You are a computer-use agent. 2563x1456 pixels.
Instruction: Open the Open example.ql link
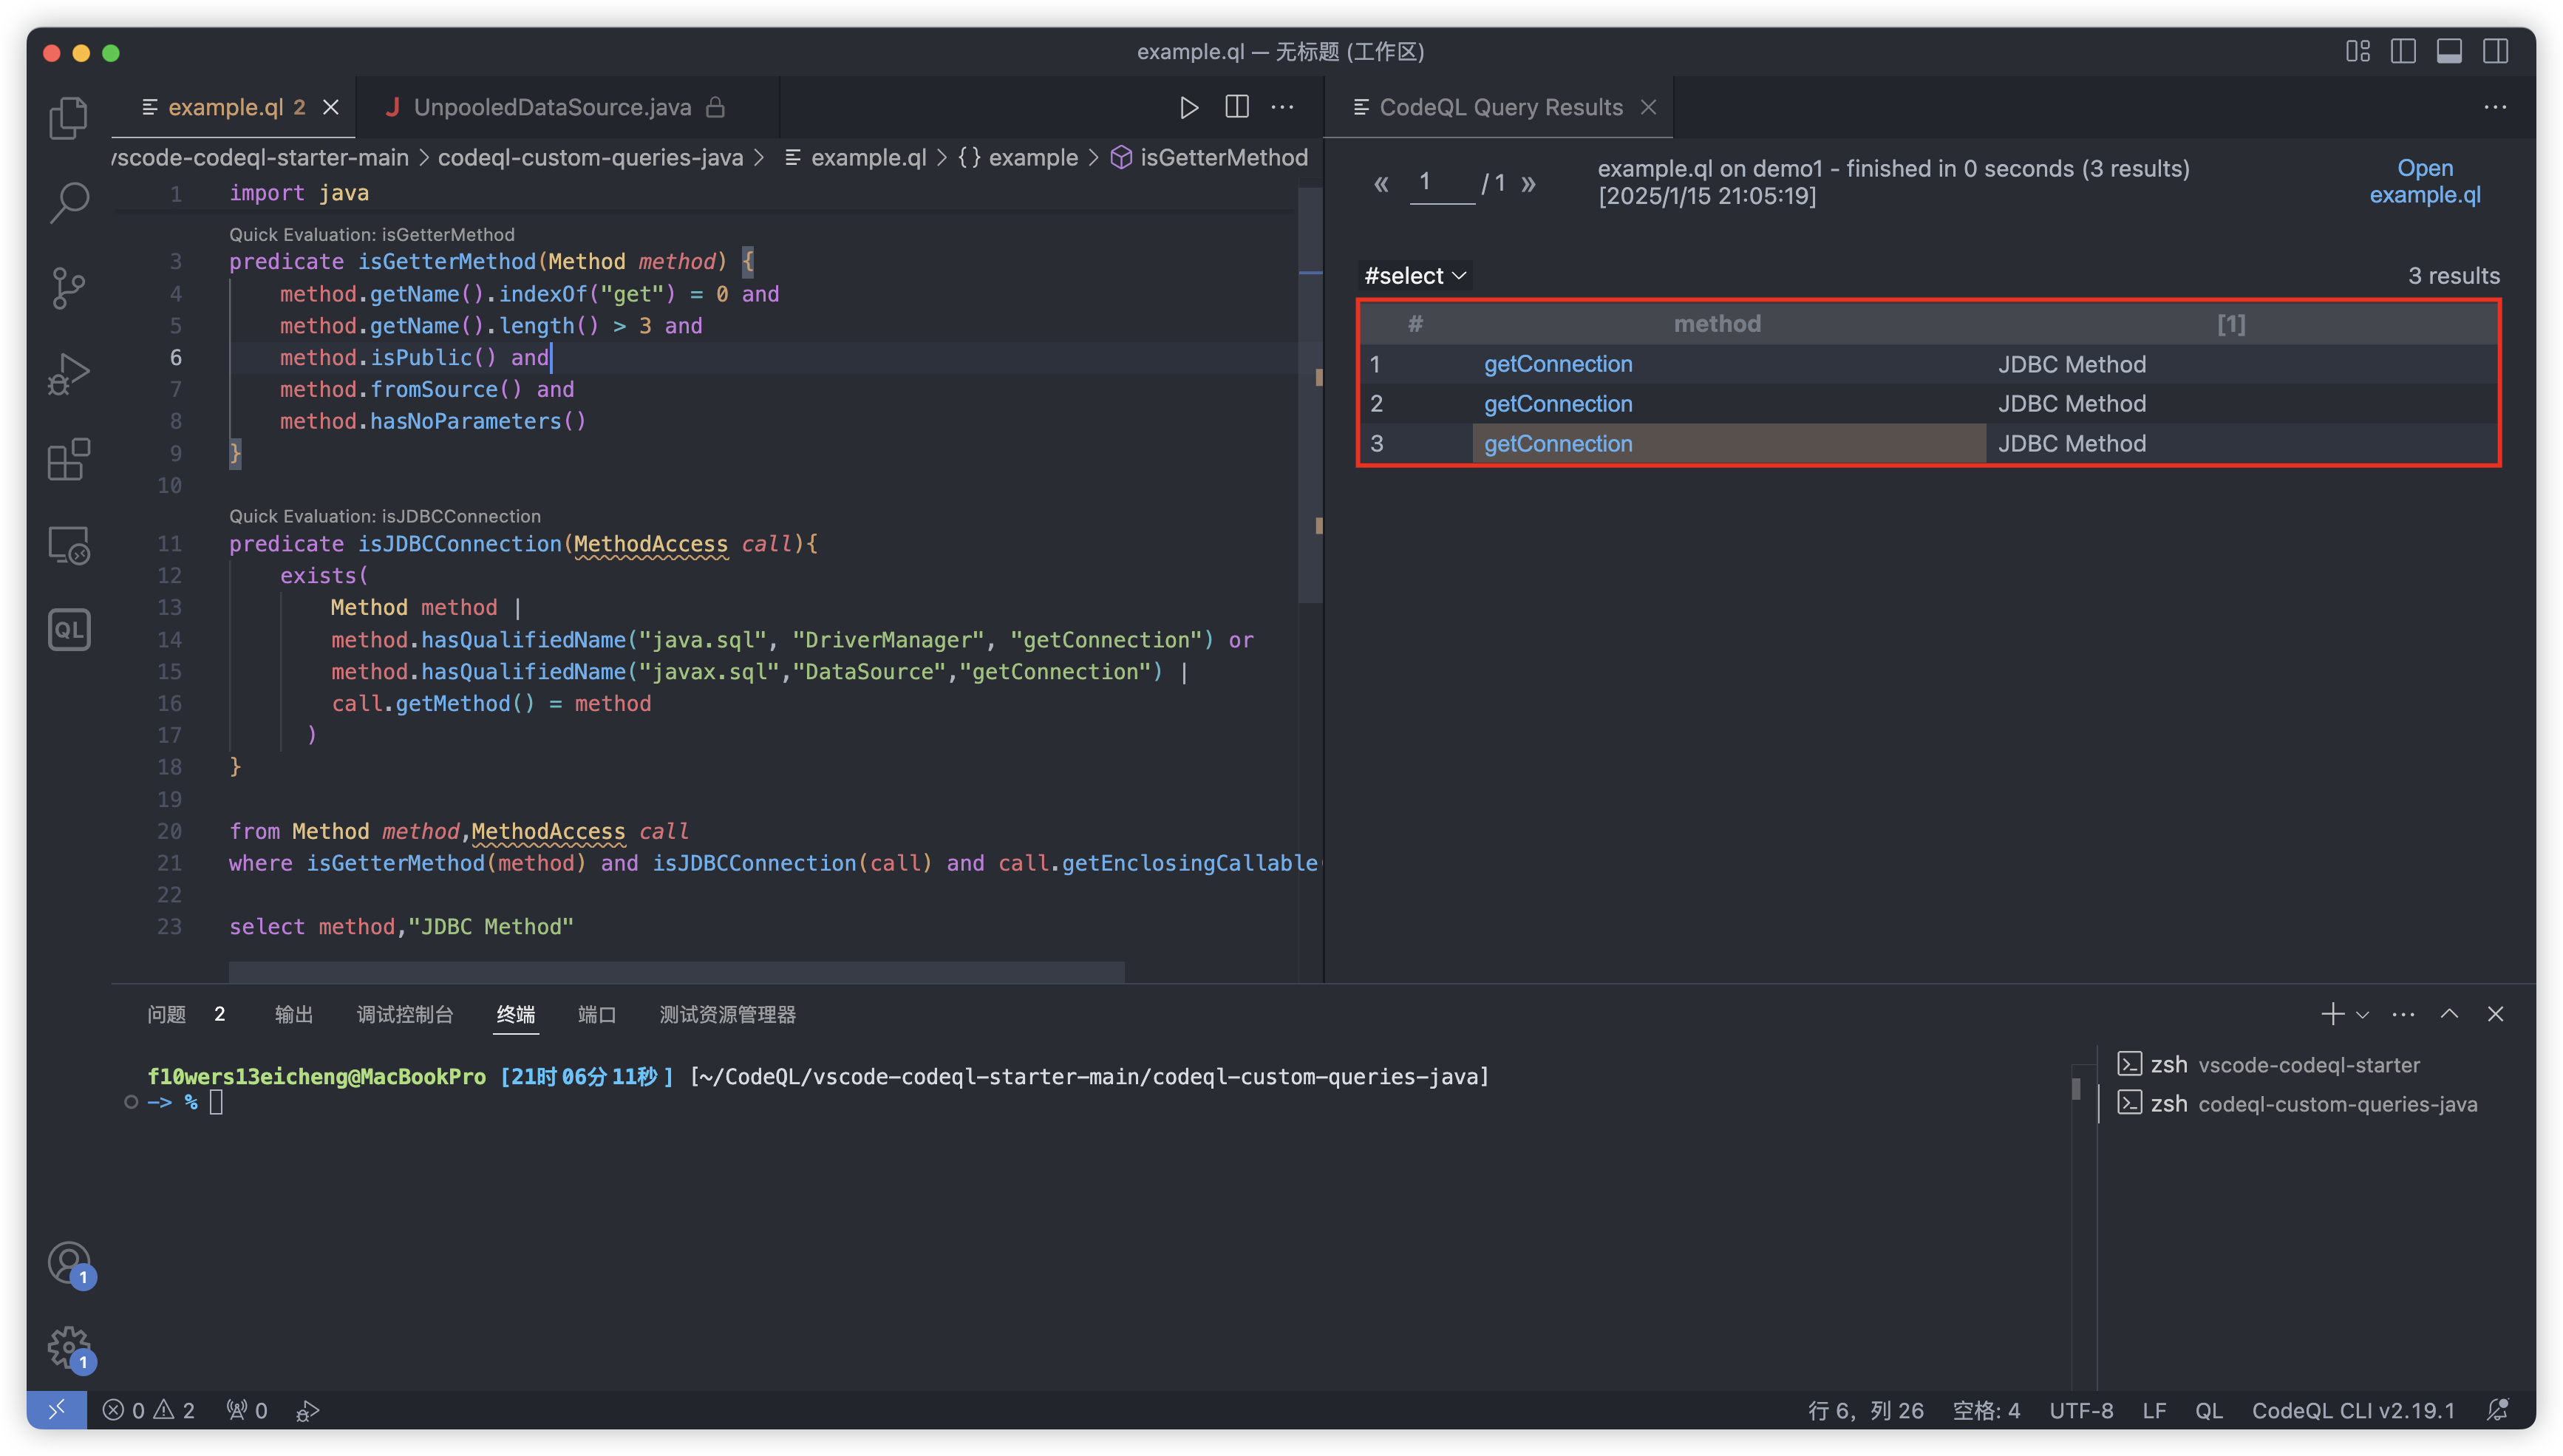pos(2424,181)
